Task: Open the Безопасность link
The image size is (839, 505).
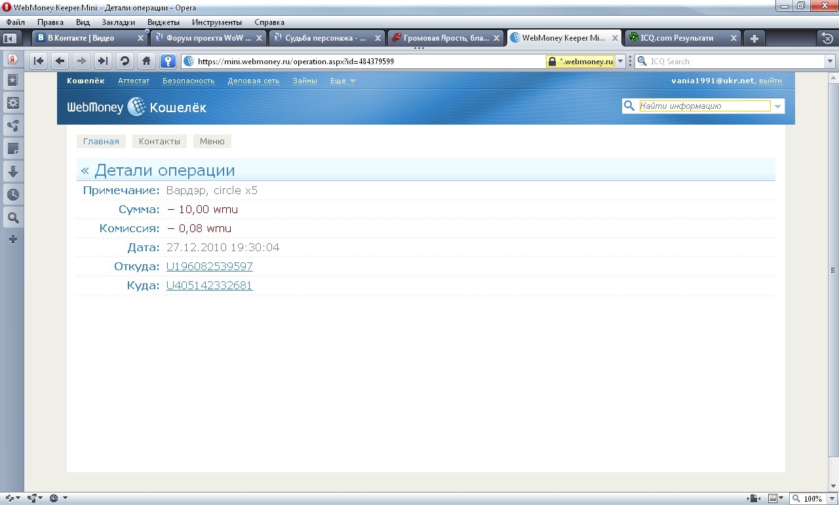Action: (x=189, y=81)
